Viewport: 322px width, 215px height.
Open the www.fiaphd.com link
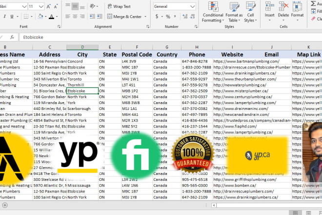(235, 127)
